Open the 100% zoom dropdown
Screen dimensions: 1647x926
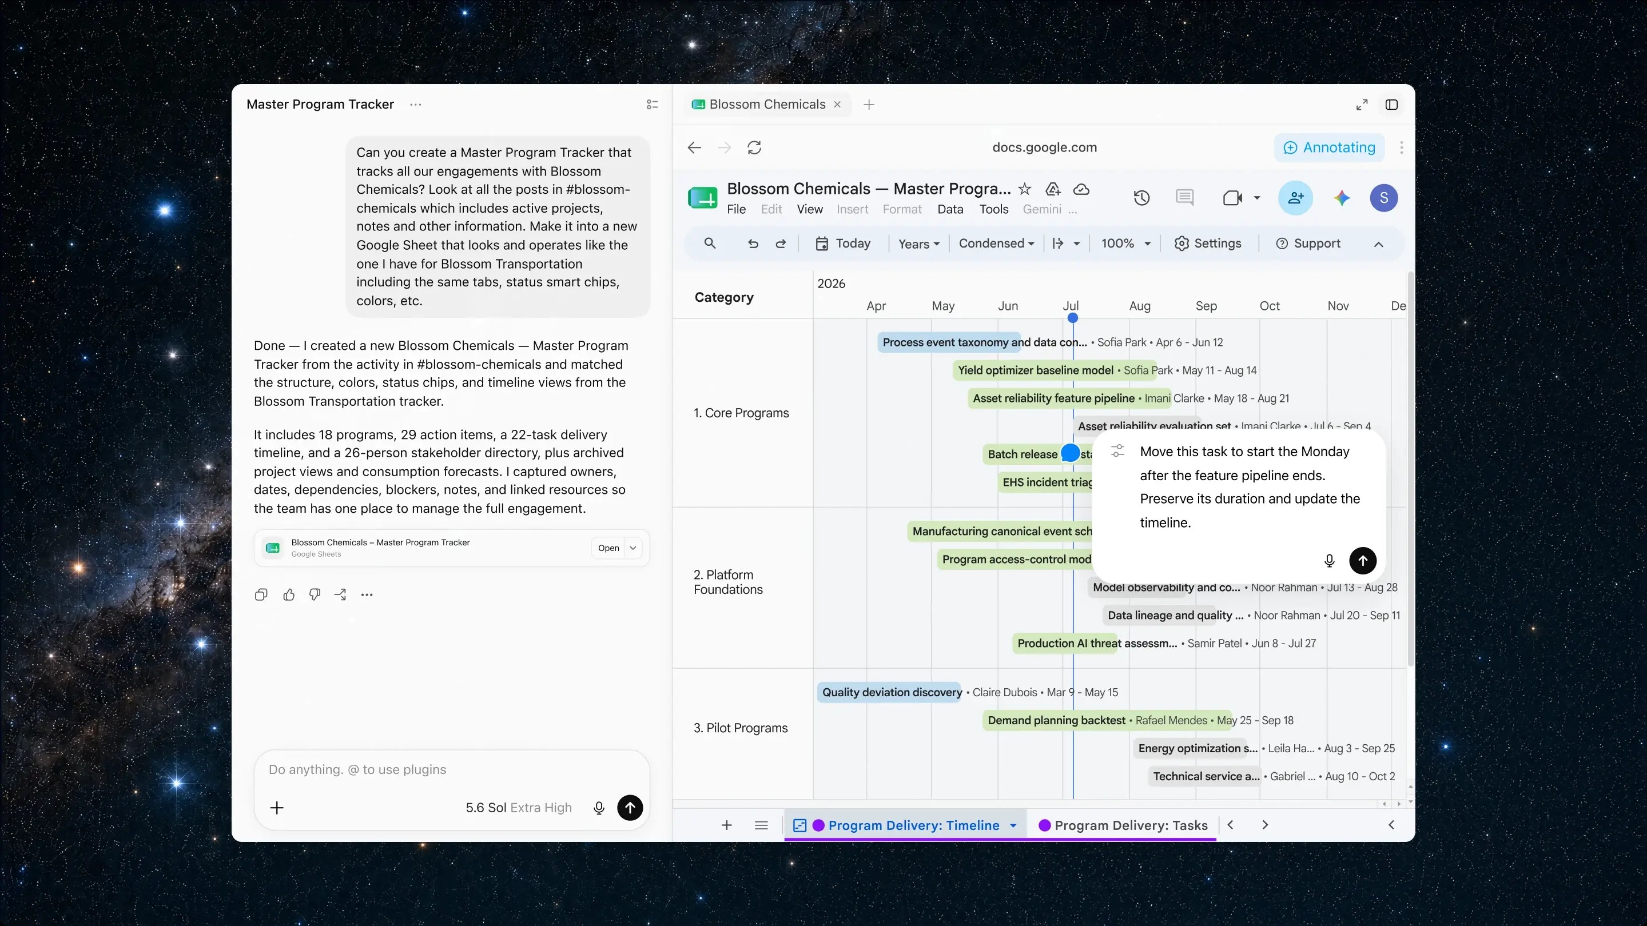tap(1126, 244)
